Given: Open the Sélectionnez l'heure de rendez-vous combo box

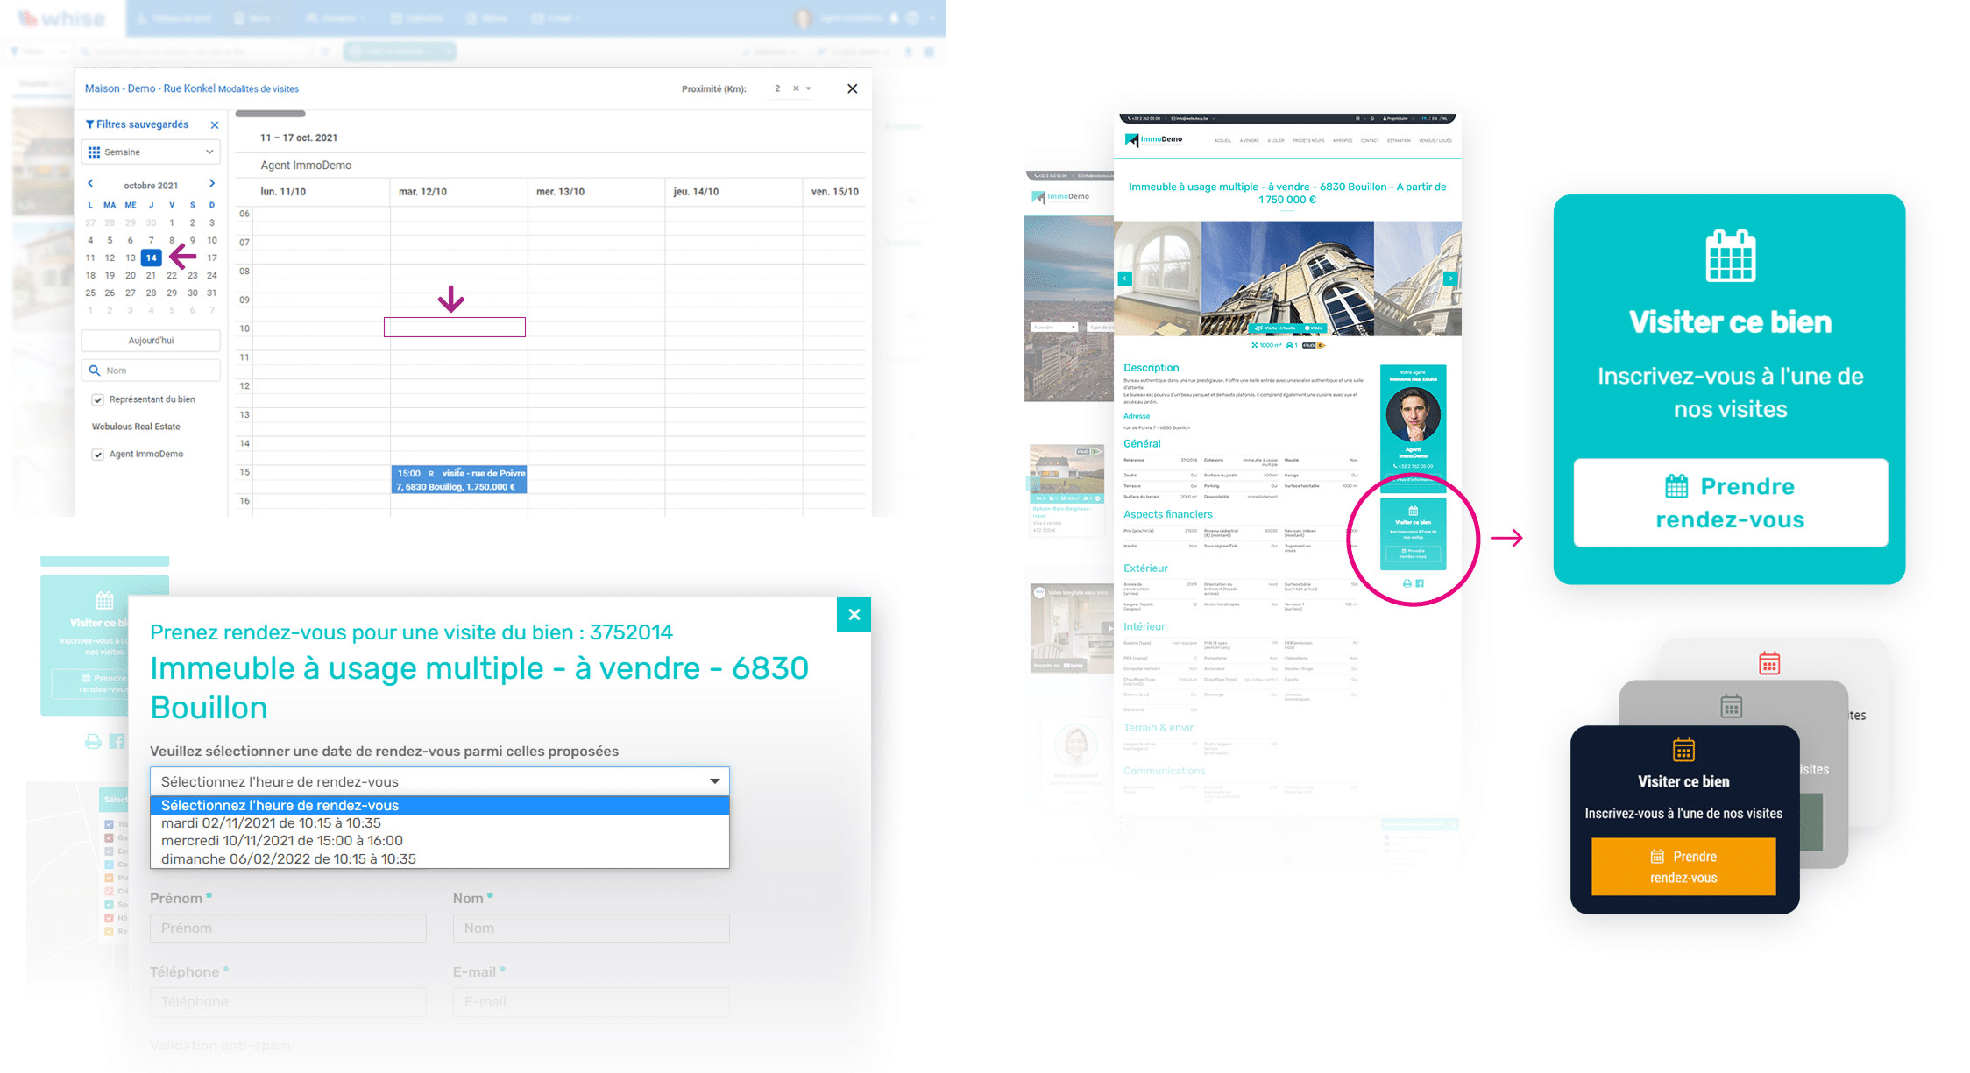Looking at the screenshot, I should (439, 781).
